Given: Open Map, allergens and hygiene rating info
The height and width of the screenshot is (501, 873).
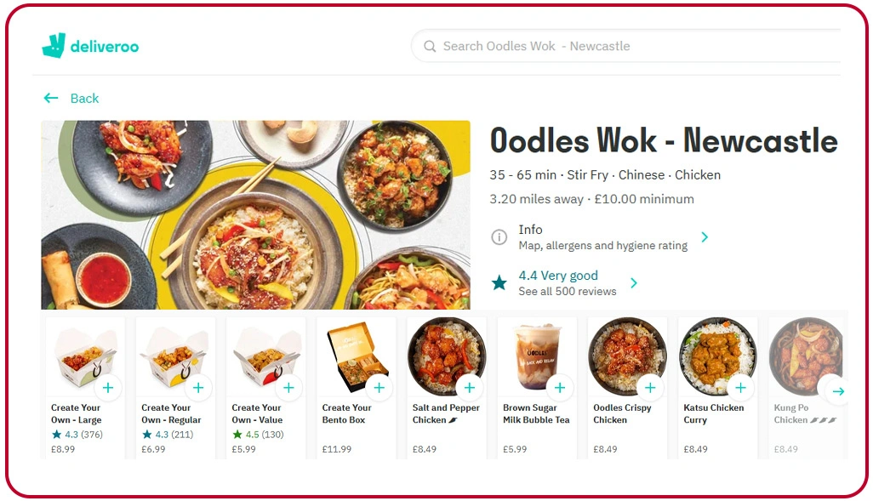Looking at the screenshot, I should click(x=603, y=246).
